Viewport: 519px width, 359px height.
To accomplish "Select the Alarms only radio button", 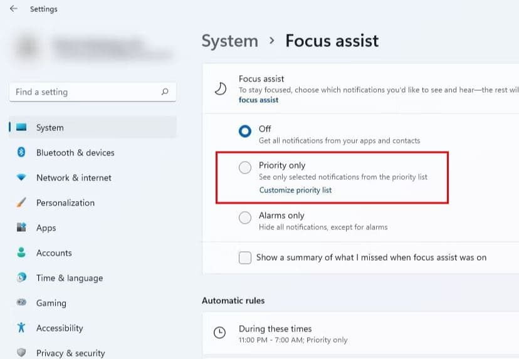I will pyautogui.click(x=245, y=217).
